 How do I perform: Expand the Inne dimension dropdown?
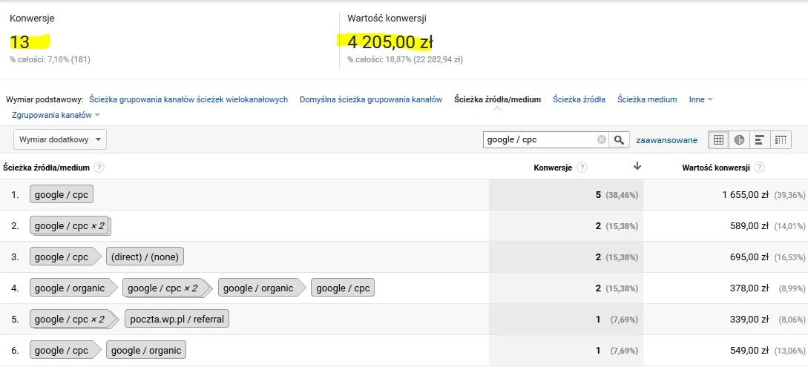click(701, 99)
